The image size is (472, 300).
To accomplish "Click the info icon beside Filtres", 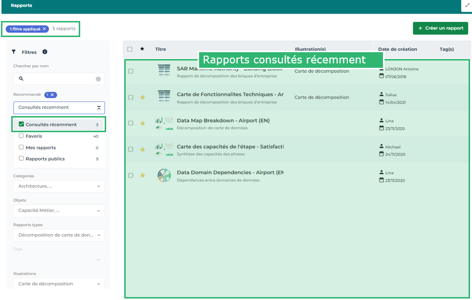I will tap(45, 52).
